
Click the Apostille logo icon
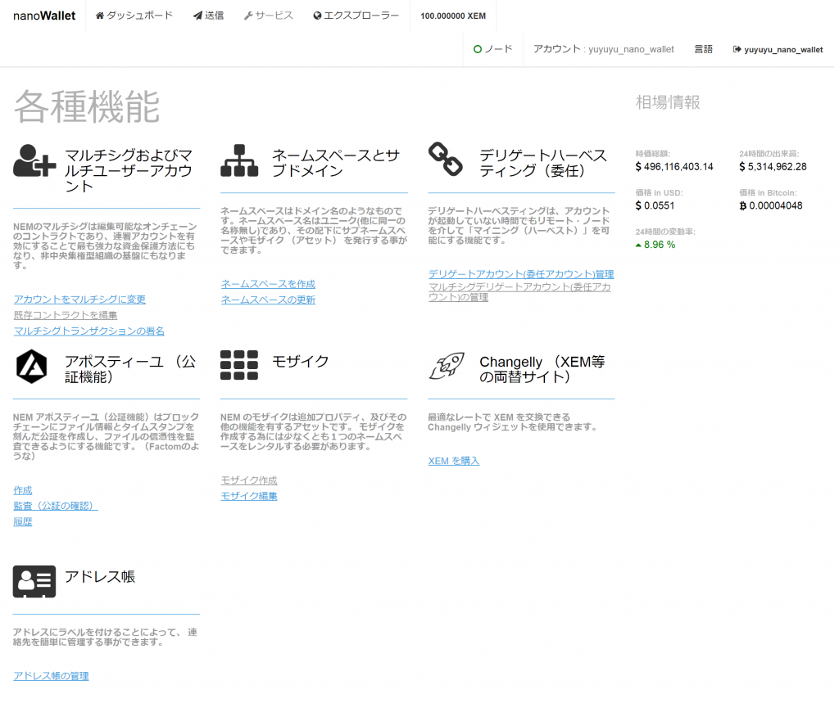tap(32, 366)
